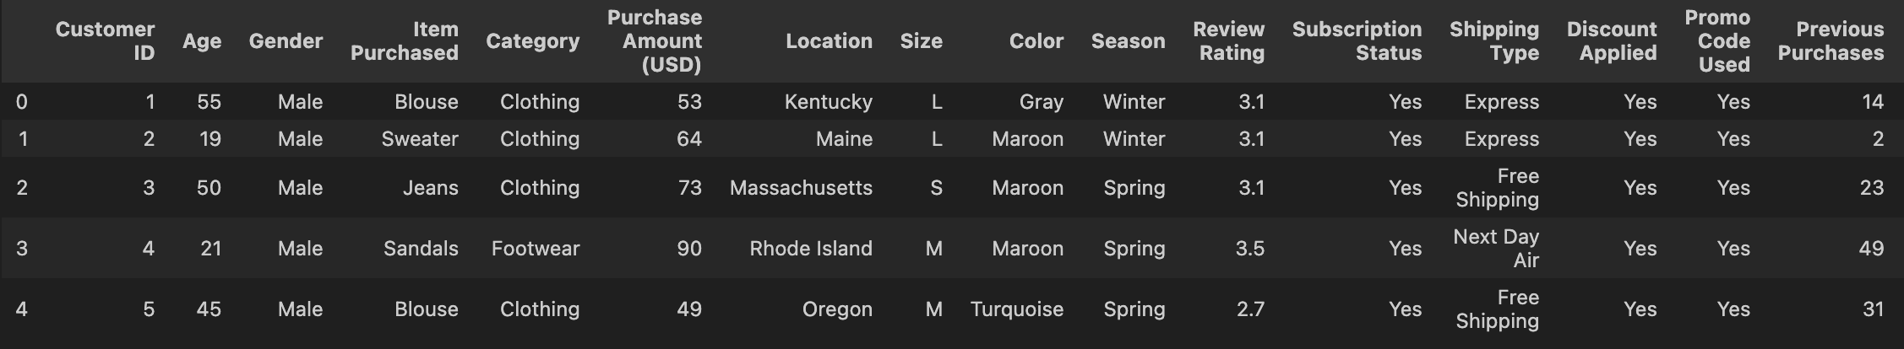Select the Review Rating column header
Viewport: 1904px width, 349px height.
[x=1228, y=41]
